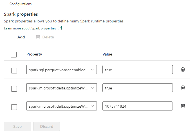Focus the second row's true value field
This screenshot has height=134, width=190.
pos(137,88)
